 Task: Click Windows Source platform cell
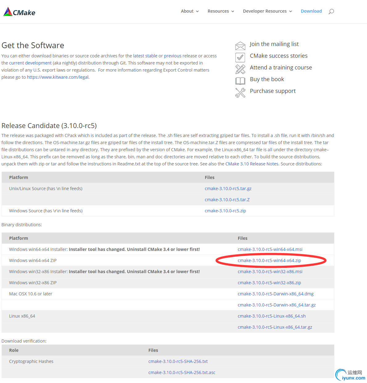tap(46, 211)
